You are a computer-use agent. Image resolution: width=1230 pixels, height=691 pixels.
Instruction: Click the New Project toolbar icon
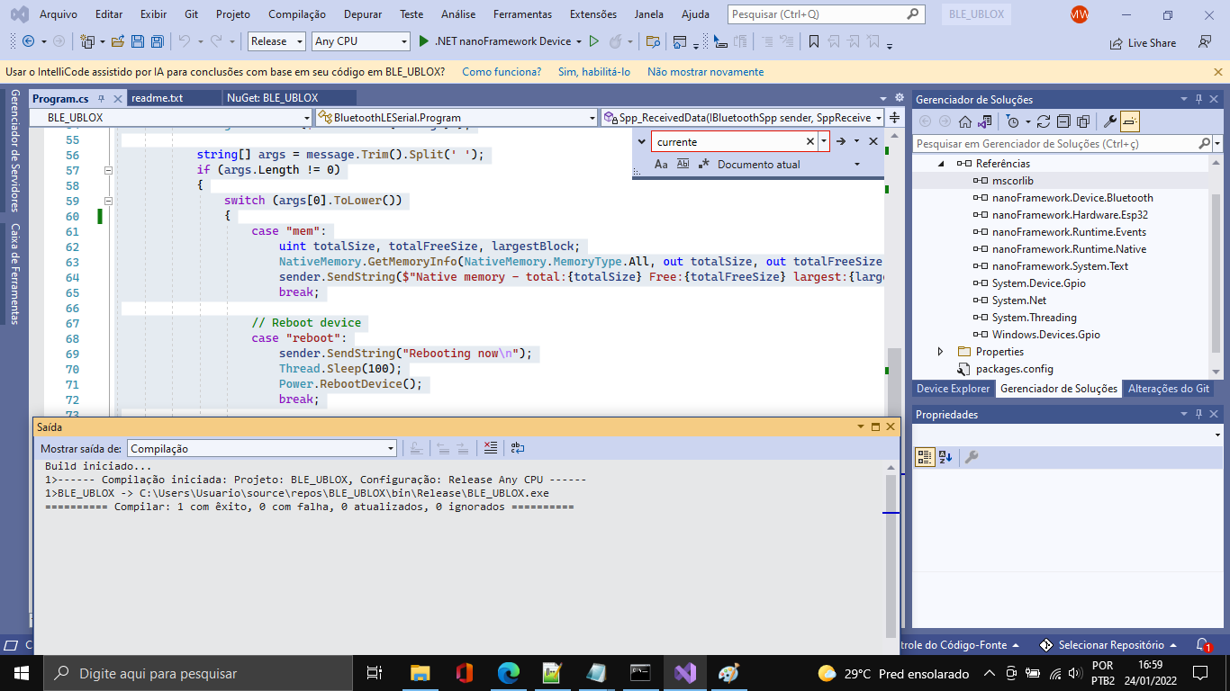[87, 41]
